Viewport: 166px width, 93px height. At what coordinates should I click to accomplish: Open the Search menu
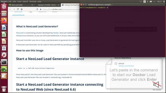25,2
